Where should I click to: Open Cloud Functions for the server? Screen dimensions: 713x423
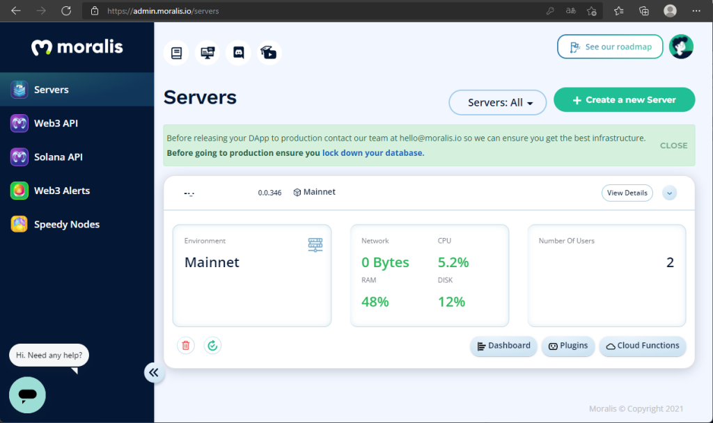(642, 346)
